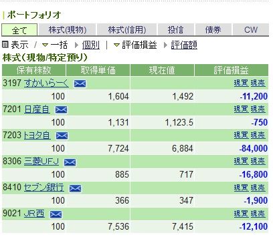Open the 日産自 stock link
This screenshot has height=243, width=273.
[x=37, y=109]
